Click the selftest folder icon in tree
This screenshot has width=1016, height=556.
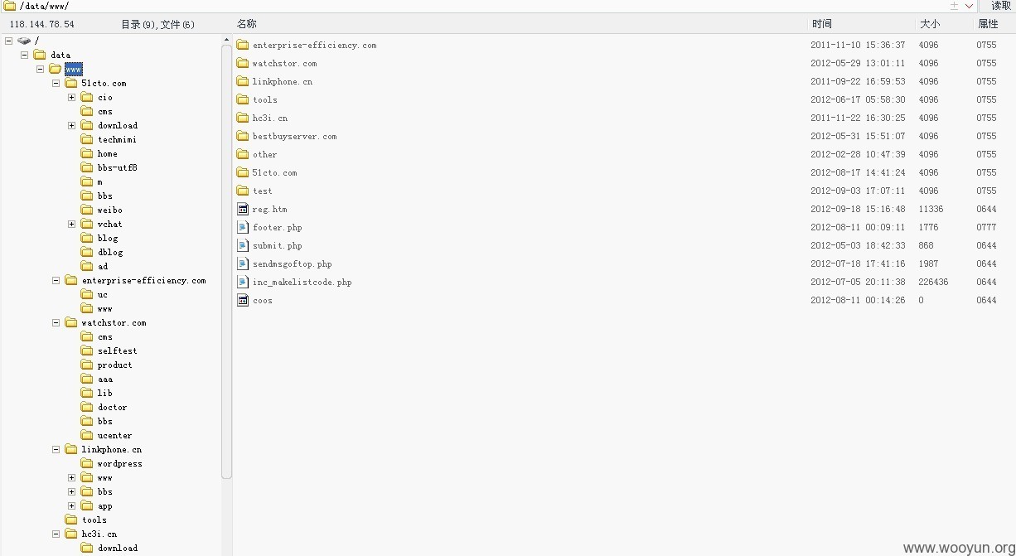tap(87, 351)
